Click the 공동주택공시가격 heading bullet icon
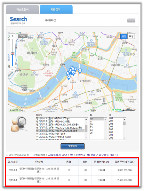The height and width of the screenshot is (191, 144). click(7, 155)
